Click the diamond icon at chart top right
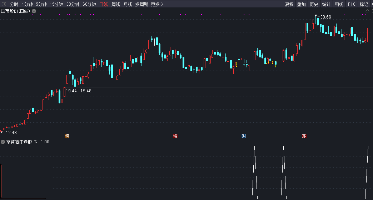This screenshot has height=200, width=373. 367,11
